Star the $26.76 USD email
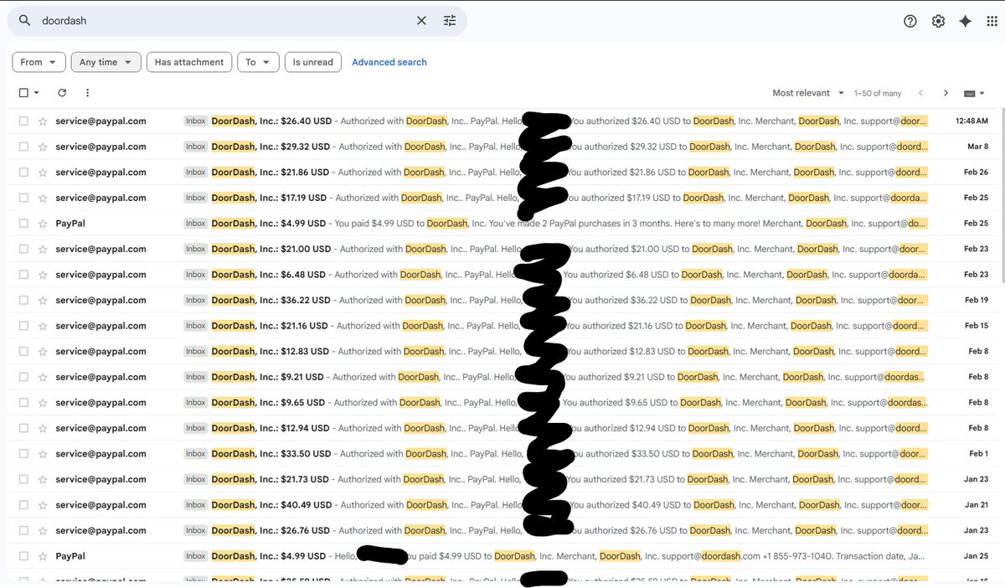 [x=43, y=530]
